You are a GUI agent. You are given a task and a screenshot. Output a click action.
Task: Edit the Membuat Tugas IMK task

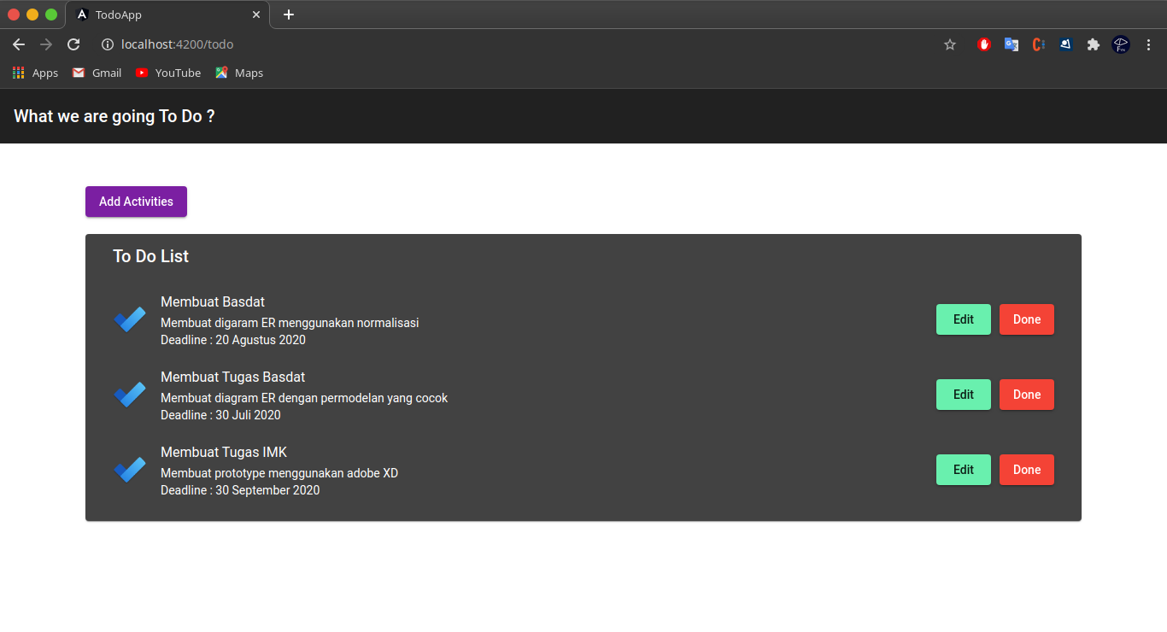tap(964, 470)
